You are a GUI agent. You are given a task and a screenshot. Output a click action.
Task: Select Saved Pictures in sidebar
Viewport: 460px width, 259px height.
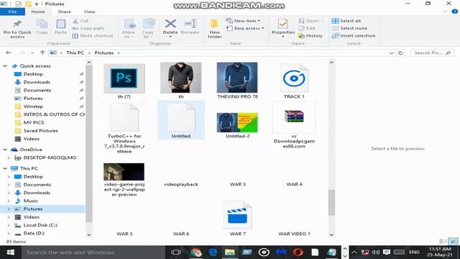coord(40,131)
